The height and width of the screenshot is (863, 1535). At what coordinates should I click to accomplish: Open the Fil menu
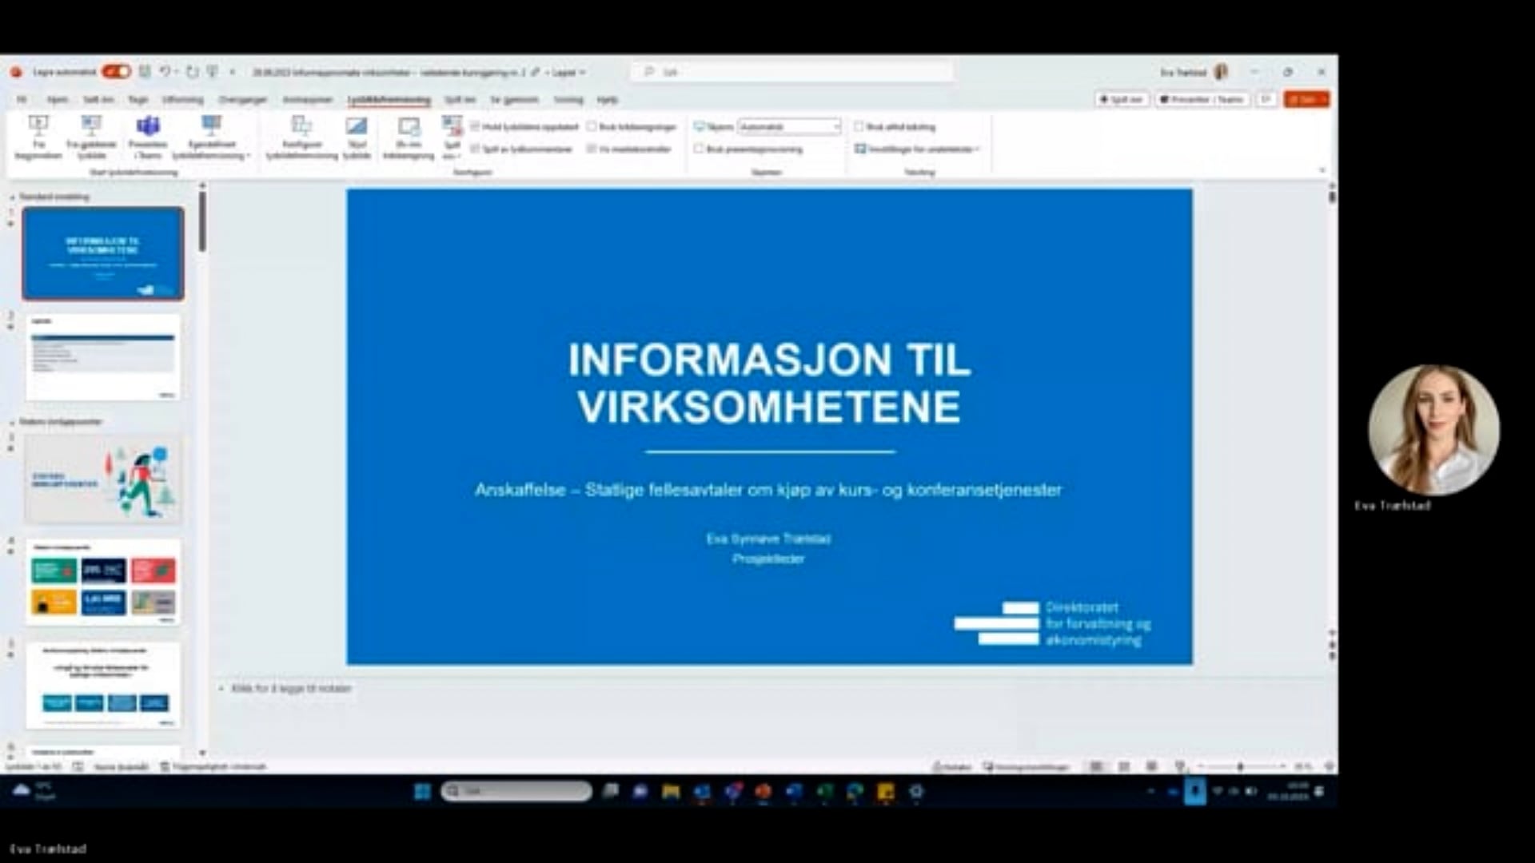click(22, 99)
